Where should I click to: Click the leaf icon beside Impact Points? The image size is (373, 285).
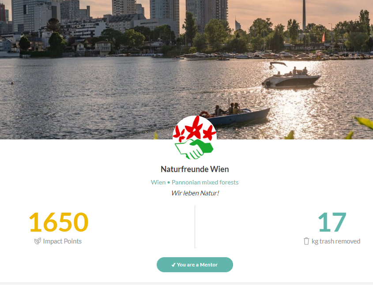[38, 241]
